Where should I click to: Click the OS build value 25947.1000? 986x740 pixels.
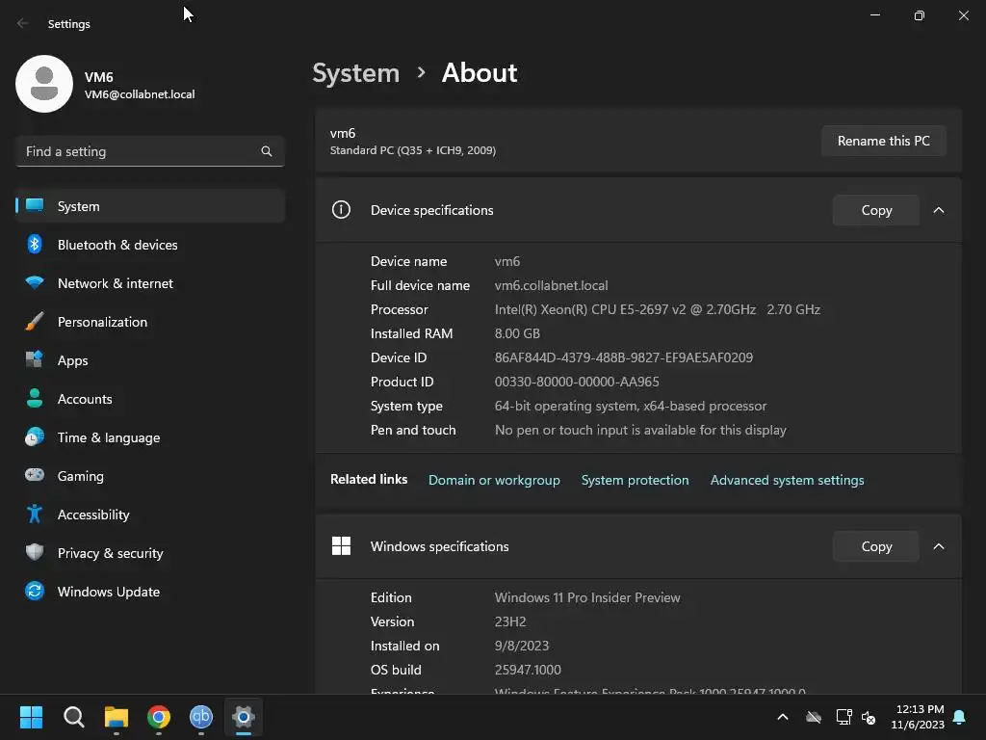(x=528, y=671)
